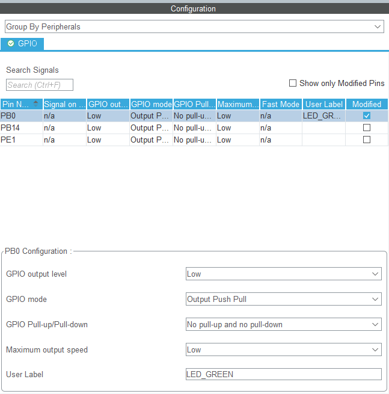Select the PB0 pin row

click(21, 115)
